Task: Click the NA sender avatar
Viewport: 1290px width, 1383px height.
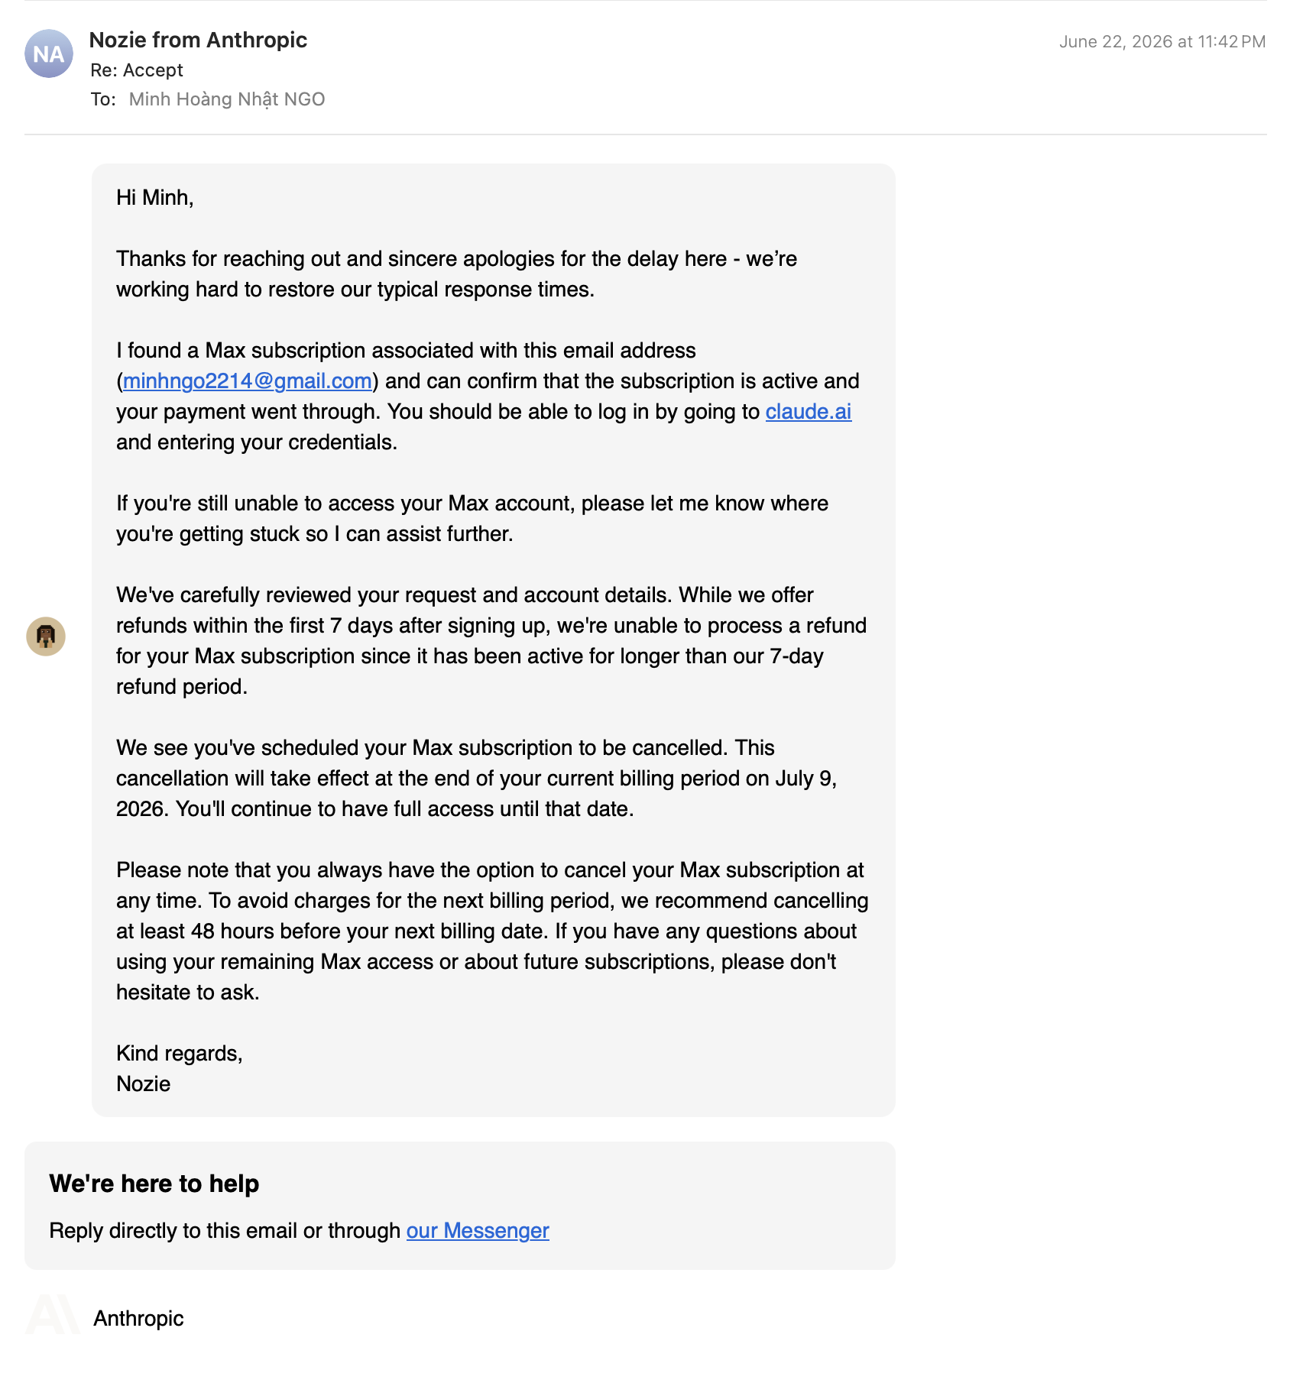Action: point(49,53)
